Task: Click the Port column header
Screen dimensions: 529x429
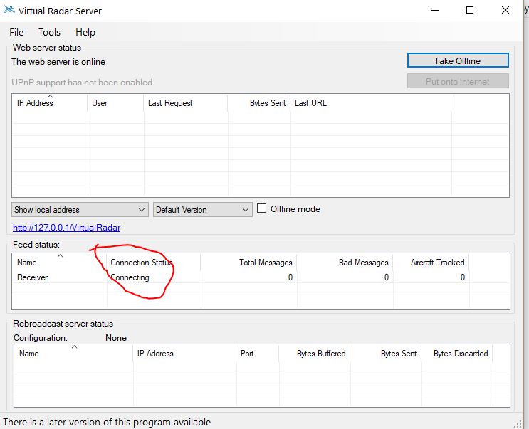Action: tap(258, 354)
